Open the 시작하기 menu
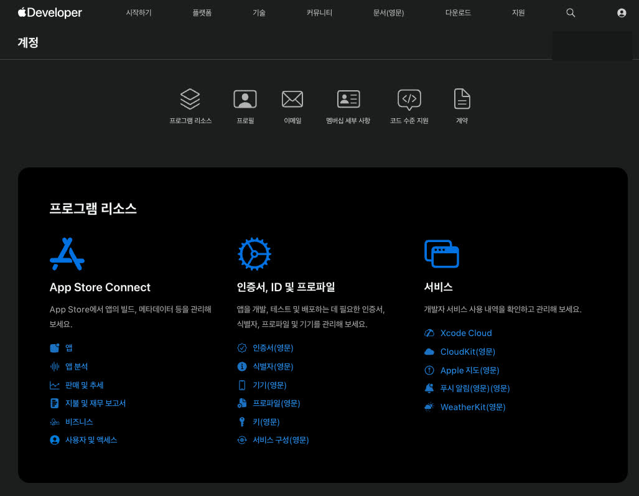 click(x=139, y=13)
